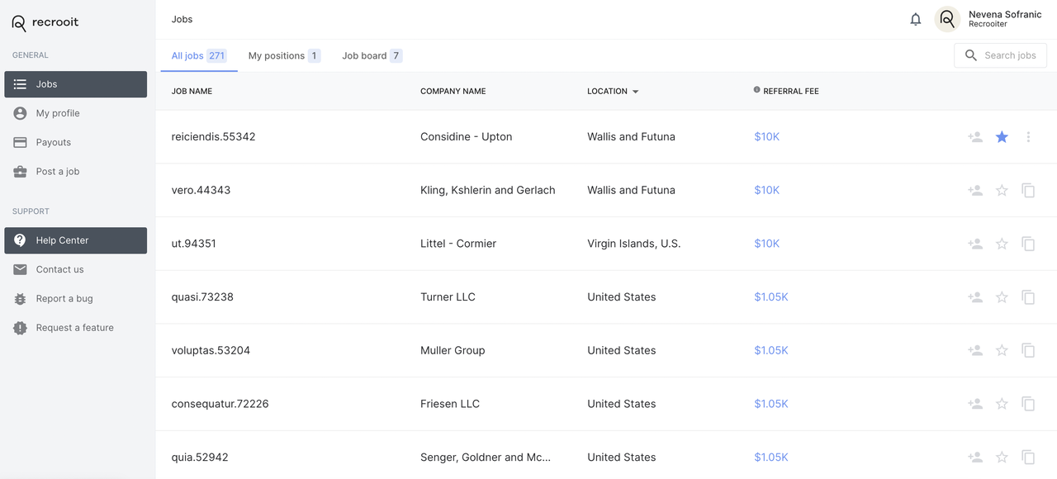Screen dimensions: 1057x479
Task: Star the vero.44343 job
Action: (1002, 191)
